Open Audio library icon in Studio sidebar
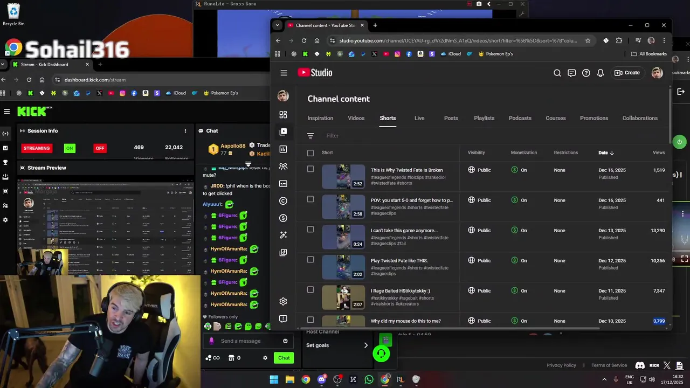690x388 pixels. [x=283, y=253]
